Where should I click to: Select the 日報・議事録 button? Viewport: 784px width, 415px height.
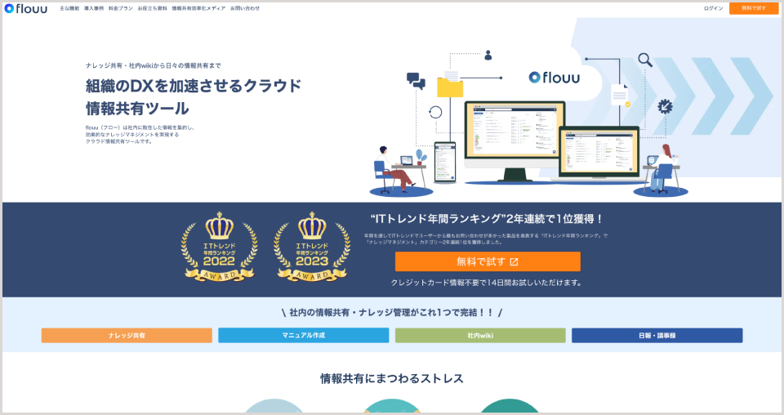click(x=657, y=336)
